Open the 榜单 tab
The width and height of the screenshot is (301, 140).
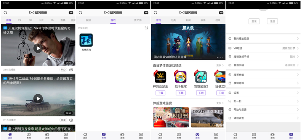point(218,20)
